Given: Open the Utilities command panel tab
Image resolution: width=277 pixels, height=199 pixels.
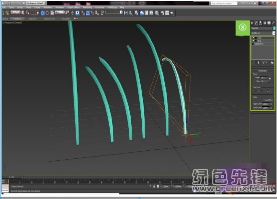Looking at the screenshot, I should 273,23.
